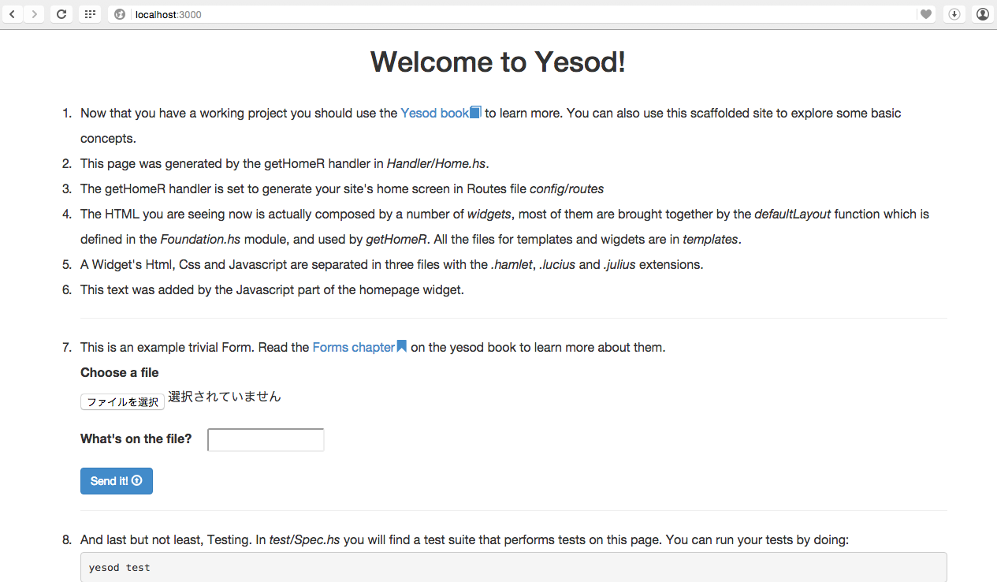Click the localhost:3000 address bar

(169, 13)
